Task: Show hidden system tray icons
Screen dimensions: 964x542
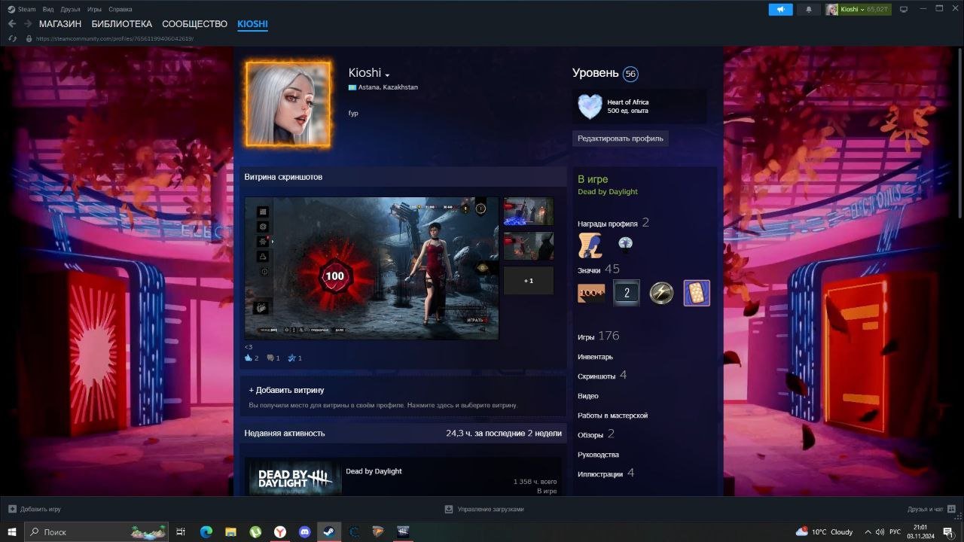Action: pos(868,531)
